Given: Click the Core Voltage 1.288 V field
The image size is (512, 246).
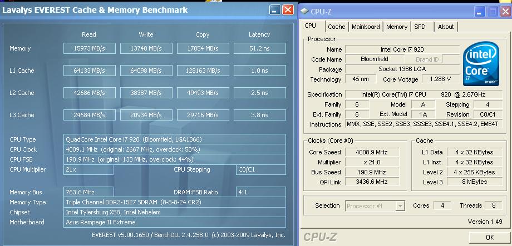Looking at the screenshot, I should 441,79.
